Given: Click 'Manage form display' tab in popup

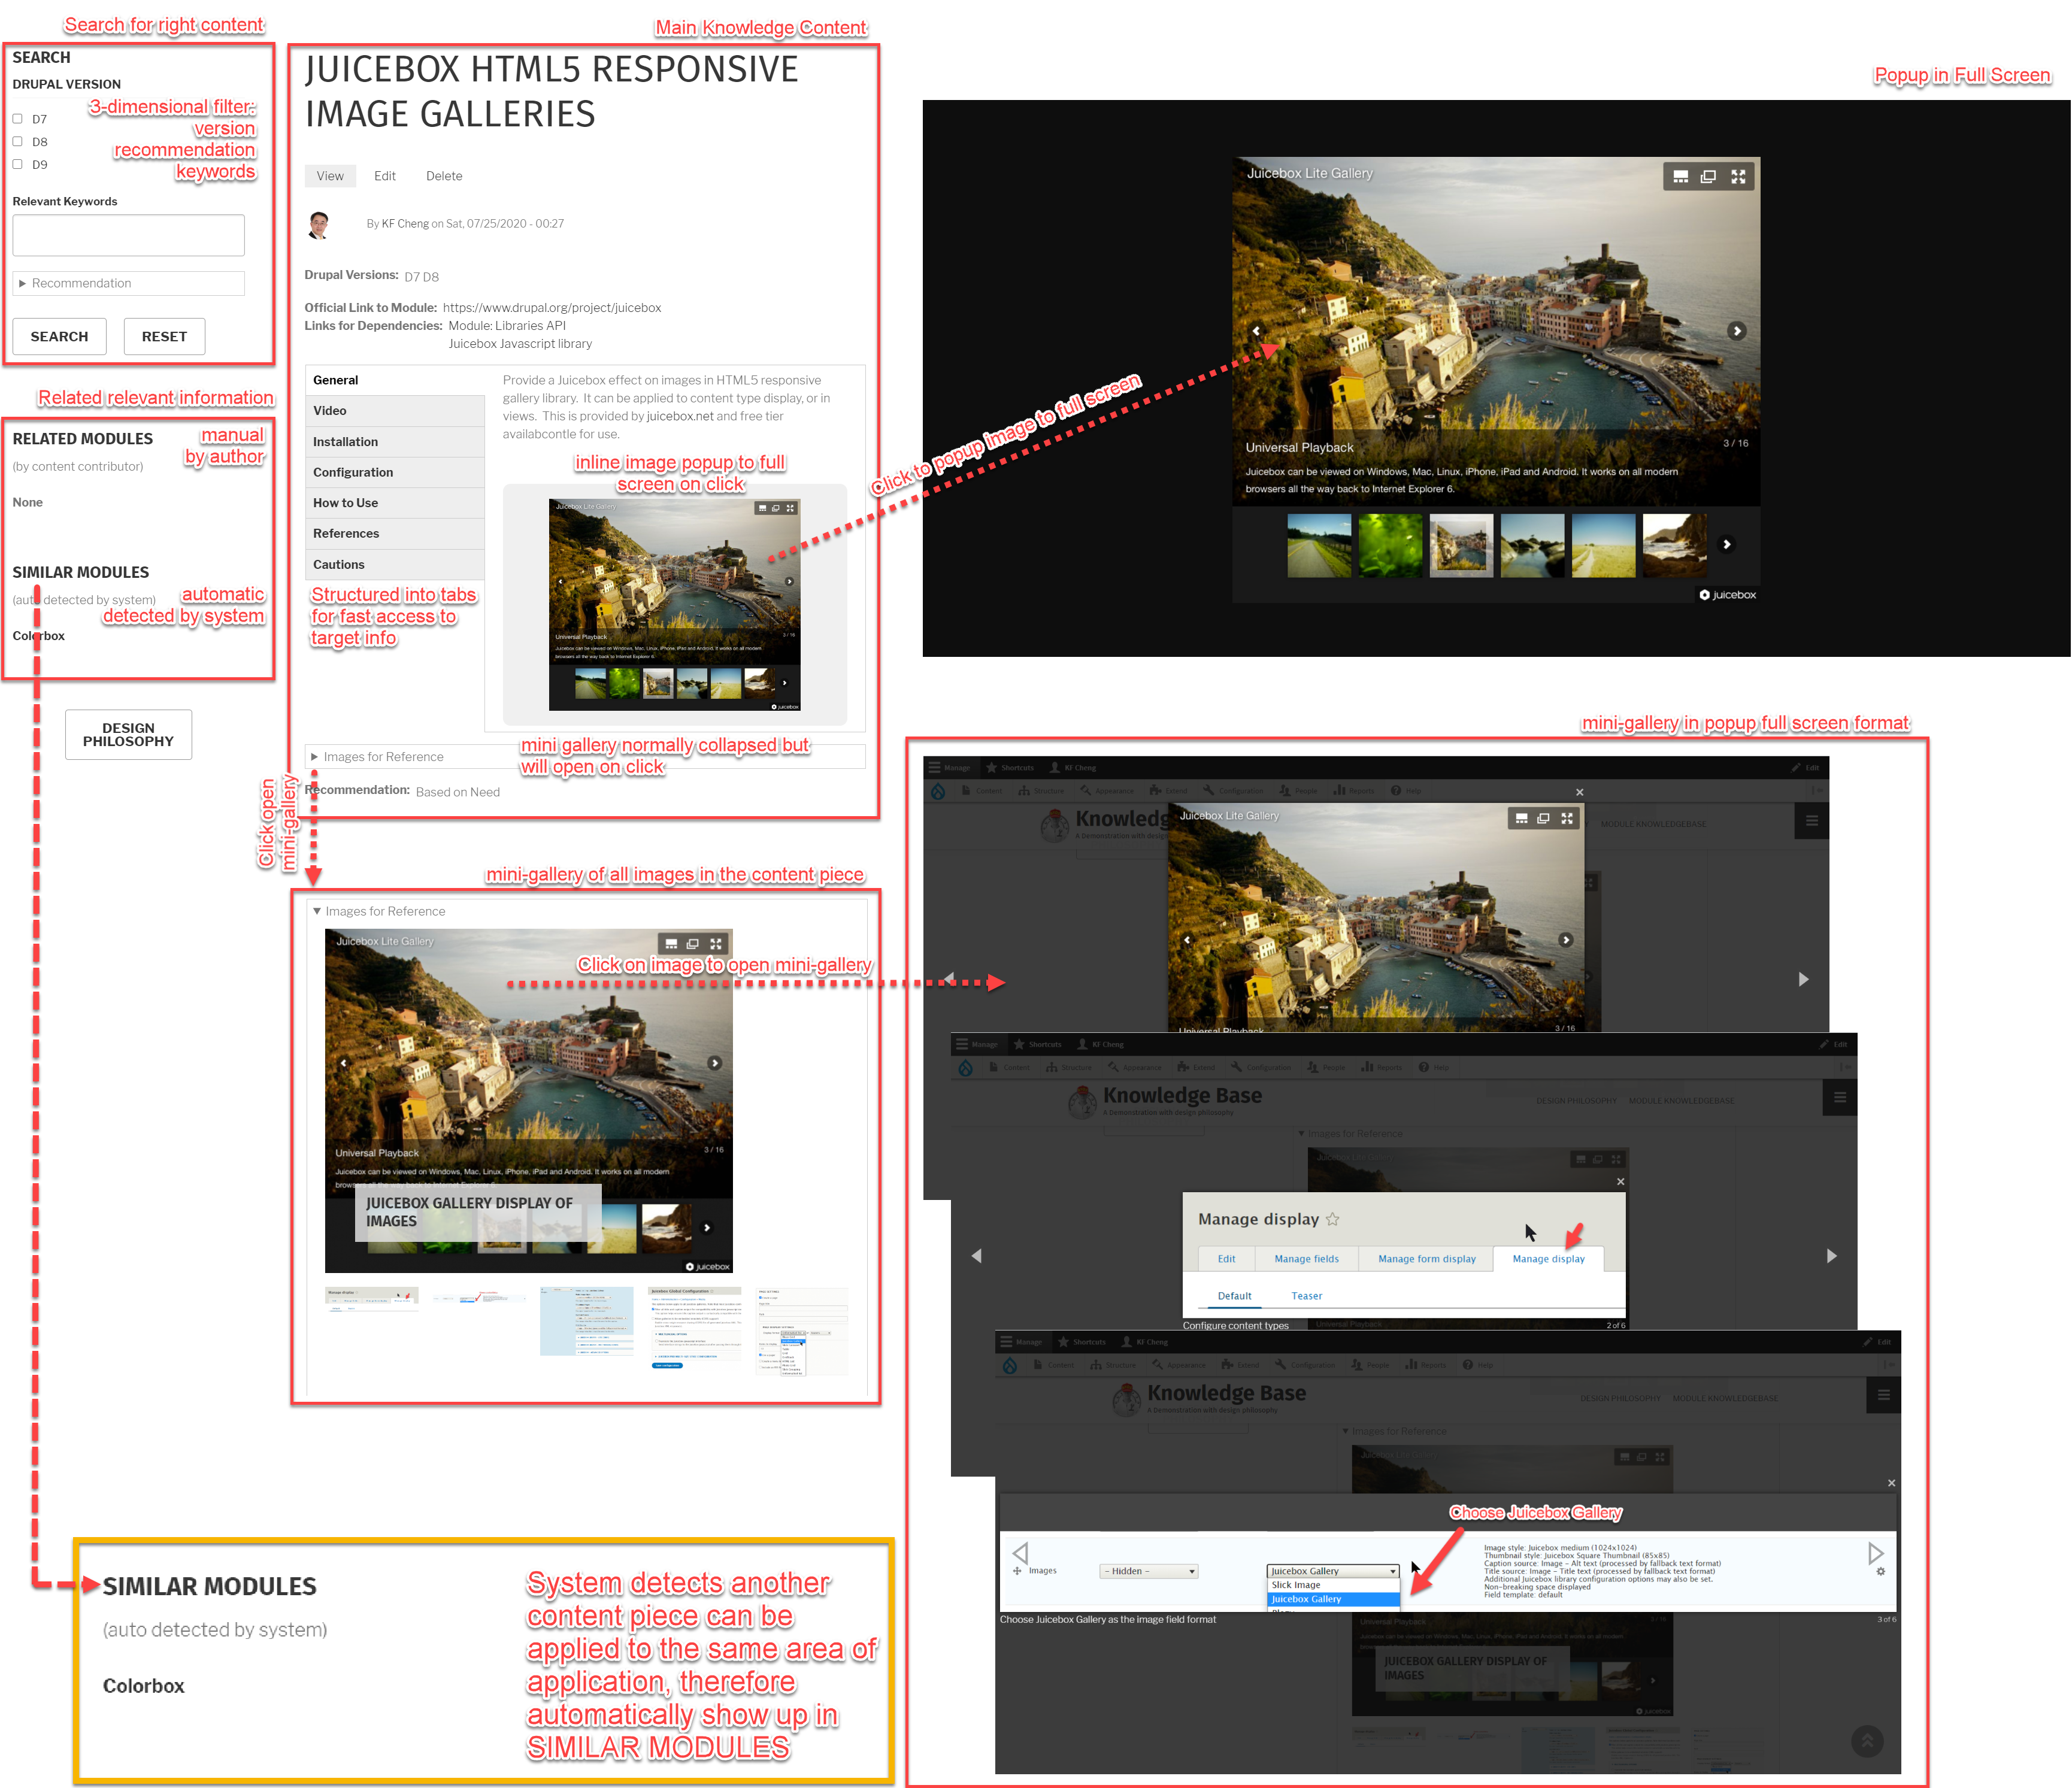Looking at the screenshot, I should coord(1427,1259).
